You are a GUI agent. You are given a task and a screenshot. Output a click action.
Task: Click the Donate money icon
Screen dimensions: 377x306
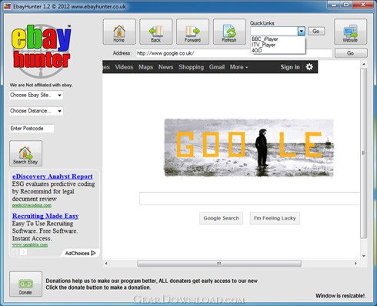coord(25,284)
